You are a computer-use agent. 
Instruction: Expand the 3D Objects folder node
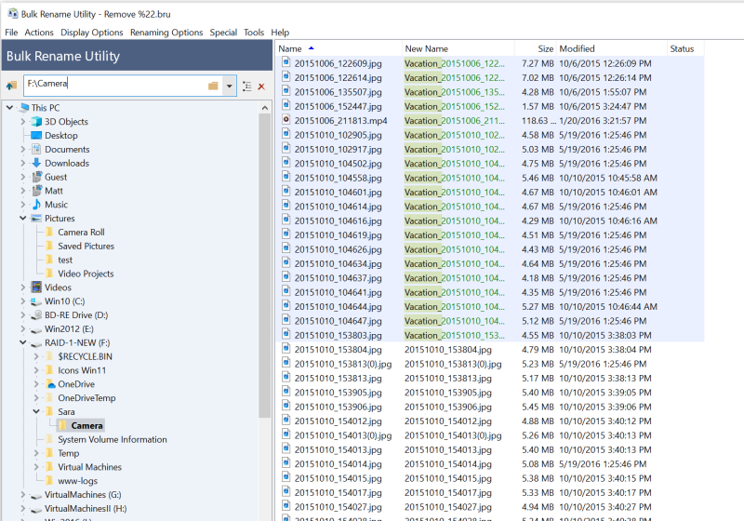pos(22,122)
